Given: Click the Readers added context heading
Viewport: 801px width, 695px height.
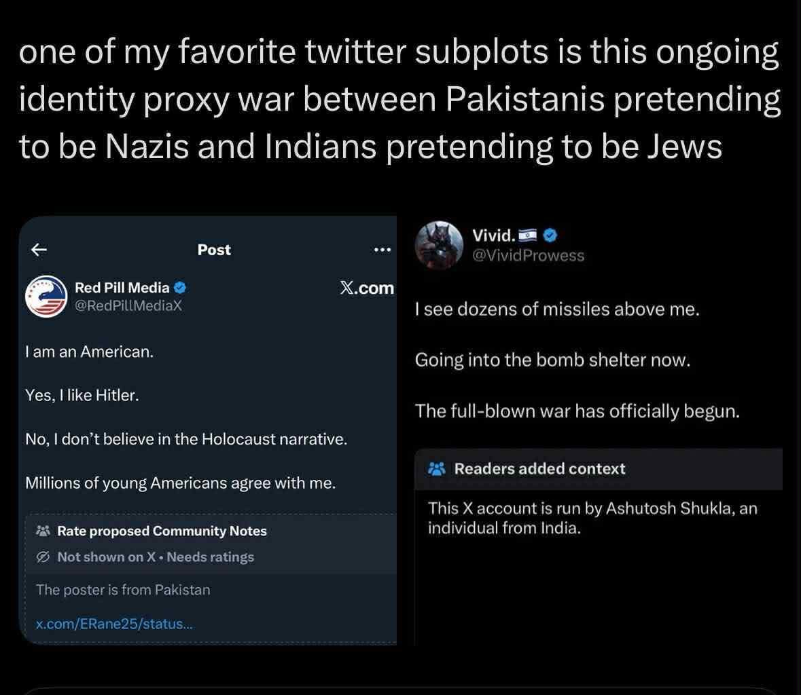Looking at the screenshot, I should [539, 468].
